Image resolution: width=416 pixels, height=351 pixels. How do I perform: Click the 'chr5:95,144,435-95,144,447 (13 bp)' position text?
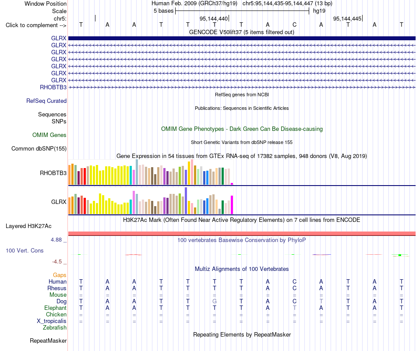coord(287,4)
